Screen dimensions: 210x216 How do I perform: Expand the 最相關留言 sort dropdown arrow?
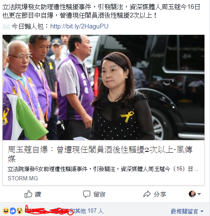click(202, 211)
